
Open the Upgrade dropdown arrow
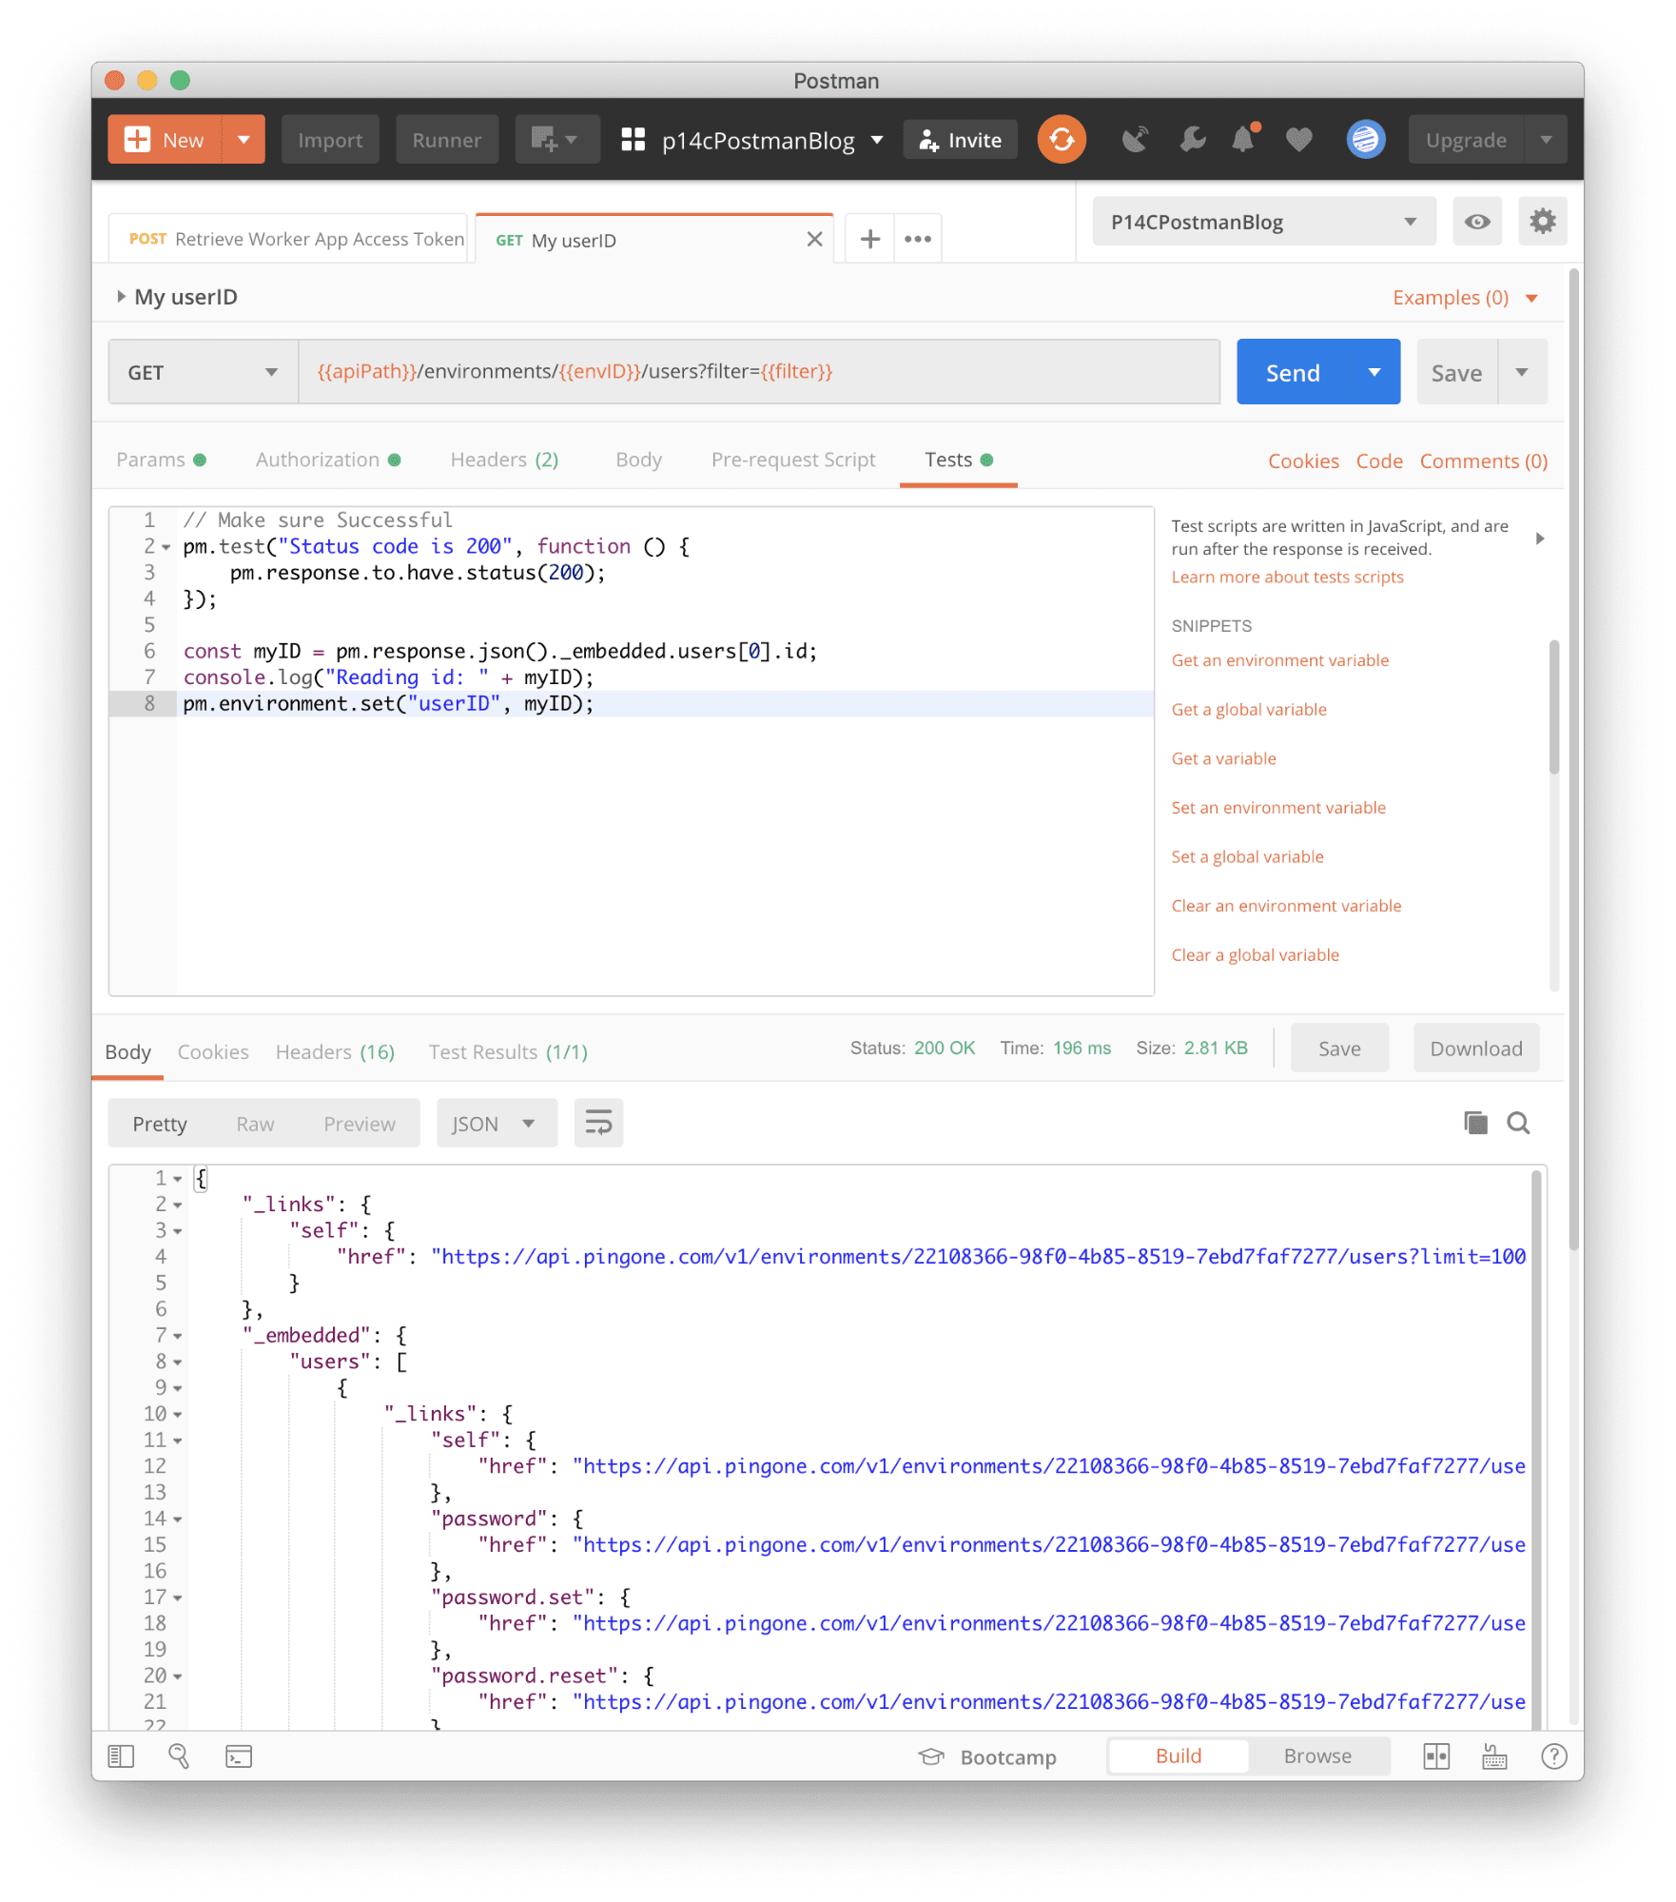pos(1546,140)
